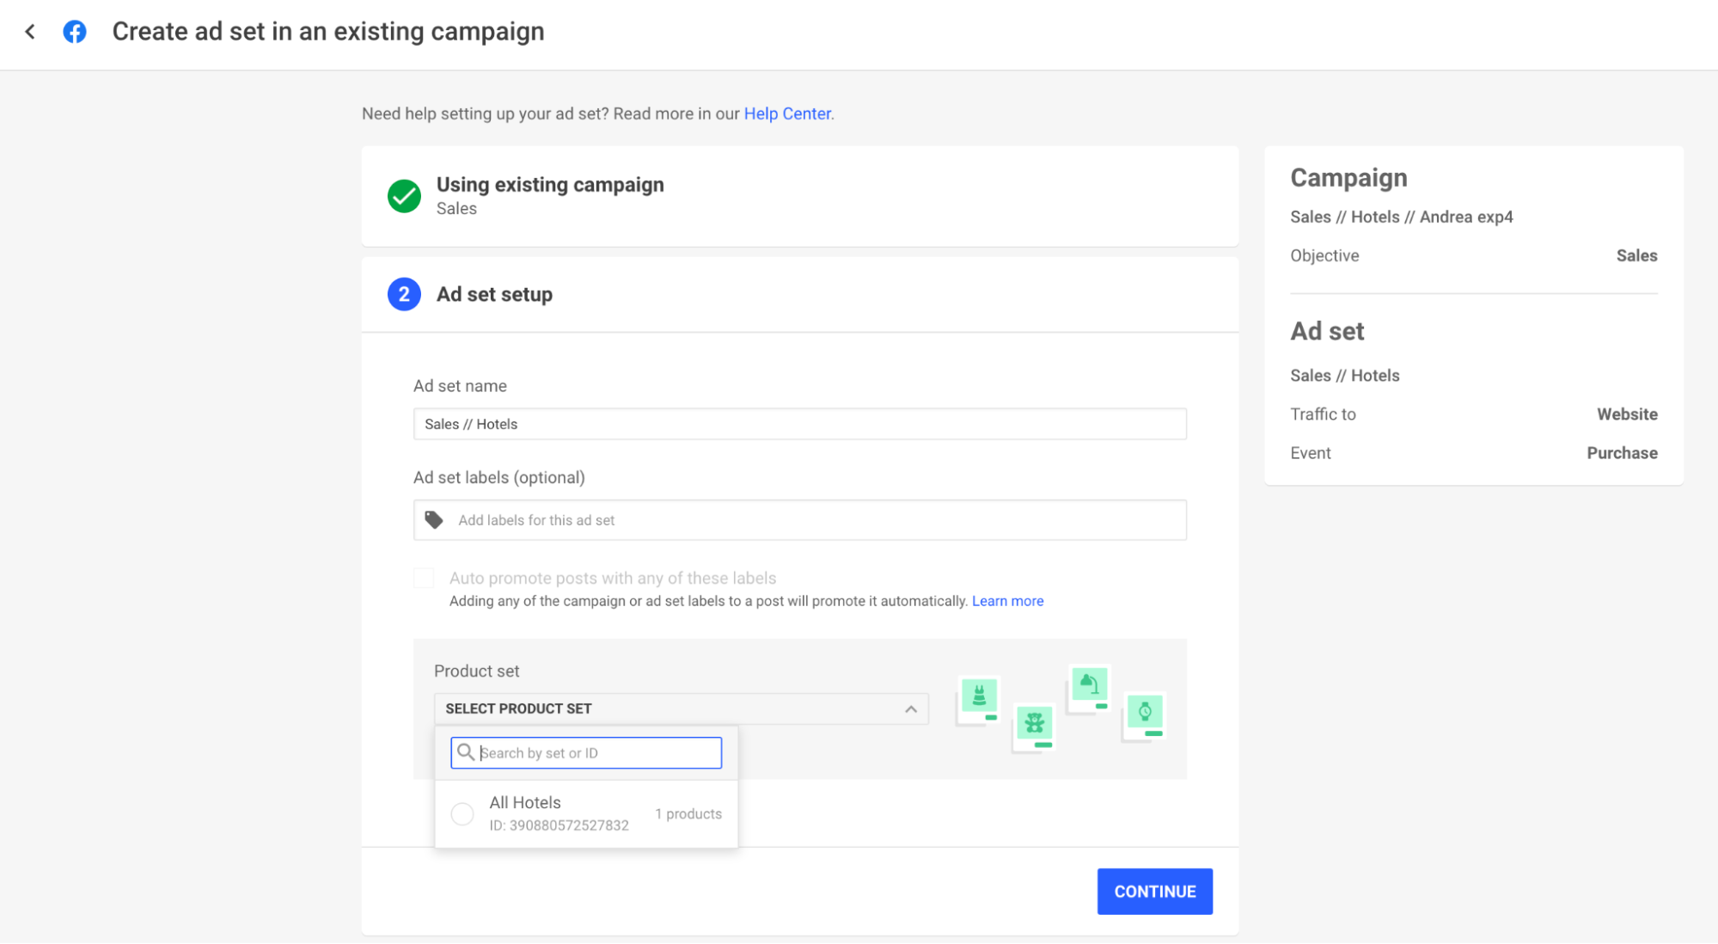Enable auto promote posts checkbox

tap(424, 578)
